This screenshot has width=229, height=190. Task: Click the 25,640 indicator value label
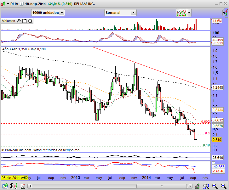pos(218,158)
